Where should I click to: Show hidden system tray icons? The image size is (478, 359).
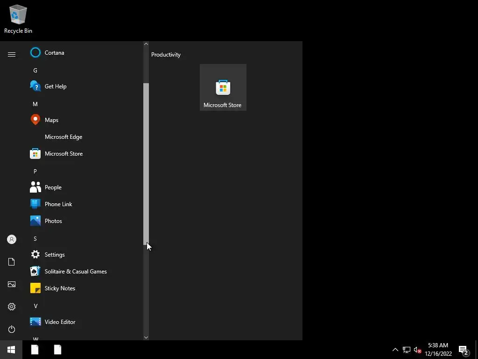[395, 350]
